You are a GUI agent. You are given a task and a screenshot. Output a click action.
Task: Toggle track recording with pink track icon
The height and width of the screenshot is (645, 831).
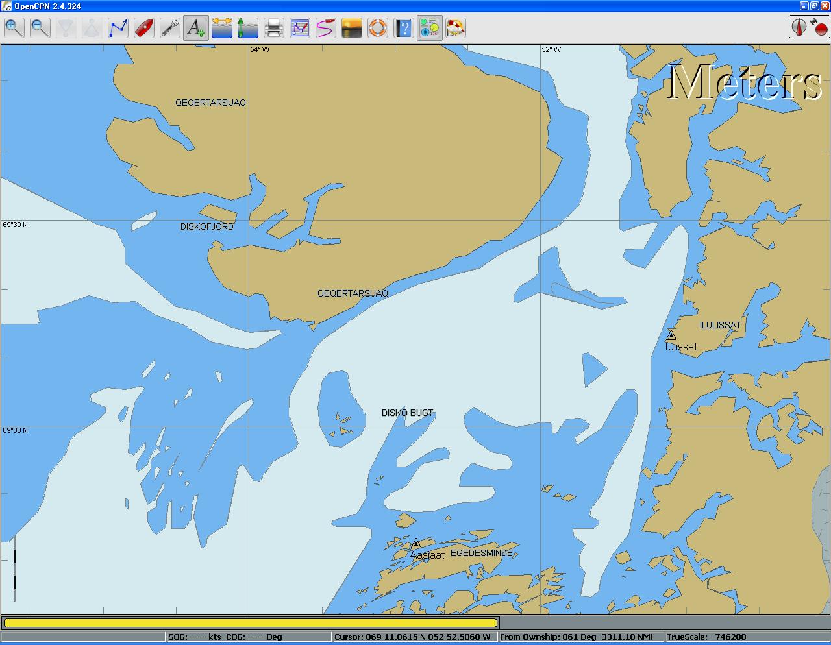tap(326, 28)
